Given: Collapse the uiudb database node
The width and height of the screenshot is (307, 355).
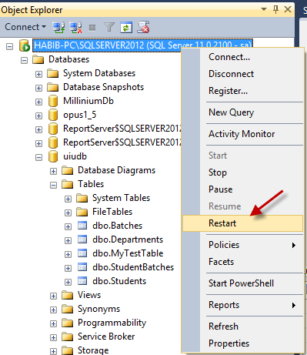Looking at the screenshot, I should tap(38, 157).
